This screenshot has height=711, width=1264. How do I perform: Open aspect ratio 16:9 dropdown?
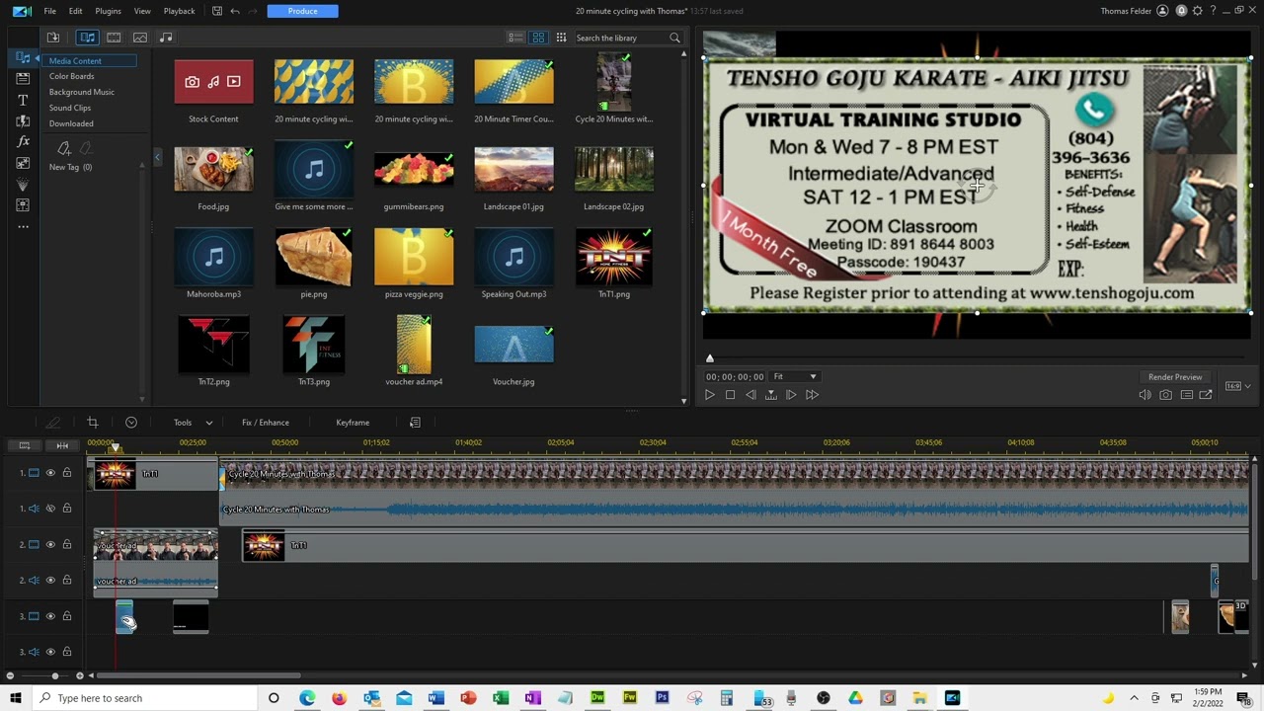coord(1237,386)
